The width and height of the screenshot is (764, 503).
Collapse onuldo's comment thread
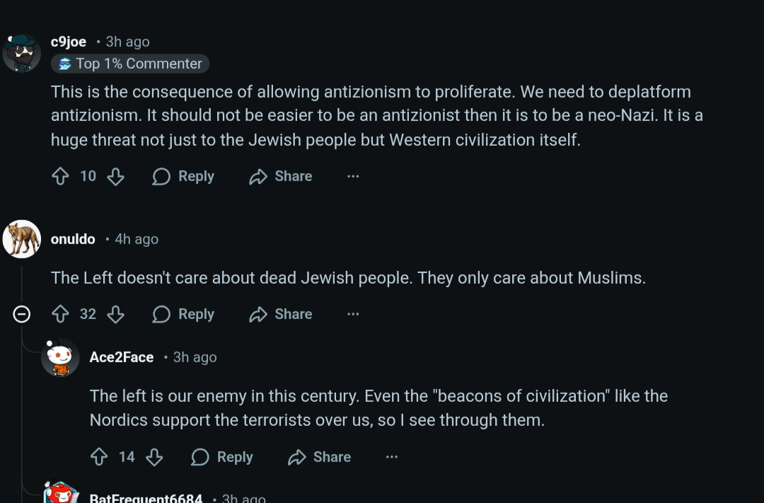click(22, 314)
